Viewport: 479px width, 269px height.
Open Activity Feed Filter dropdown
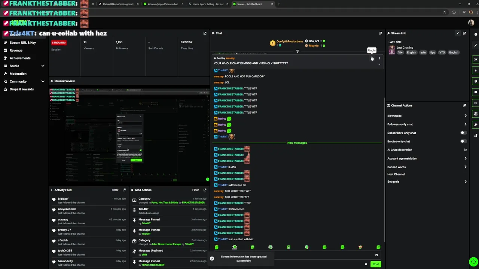click(115, 190)
